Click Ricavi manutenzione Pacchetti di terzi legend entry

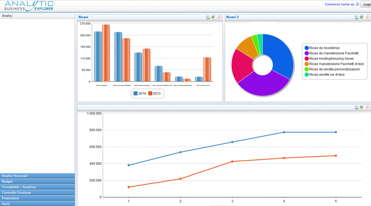(x=334, y=64)
